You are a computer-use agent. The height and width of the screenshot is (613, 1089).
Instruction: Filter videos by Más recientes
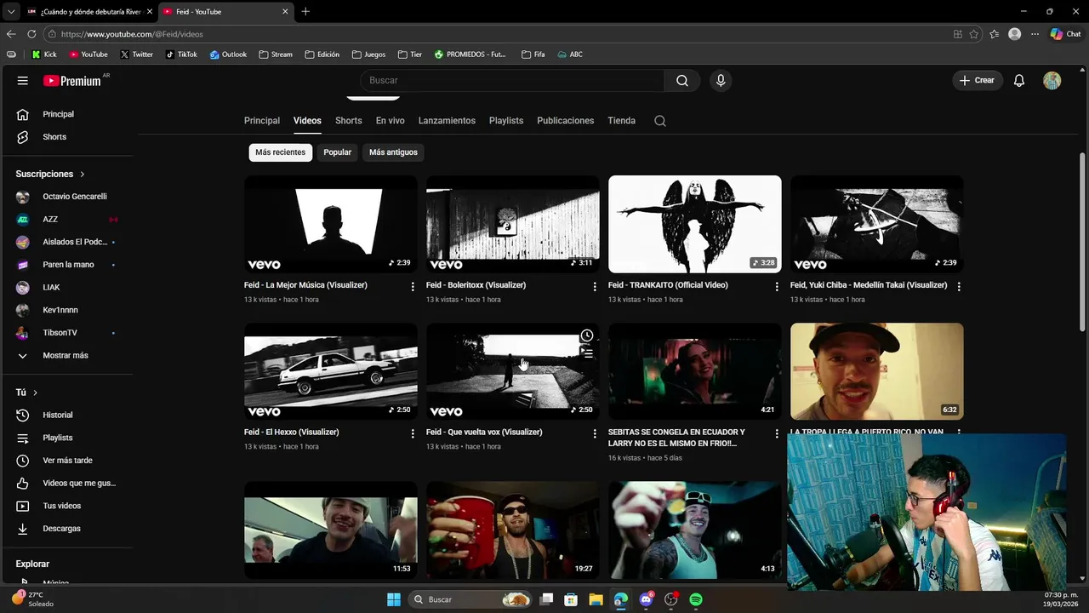[x=280, y=152]
